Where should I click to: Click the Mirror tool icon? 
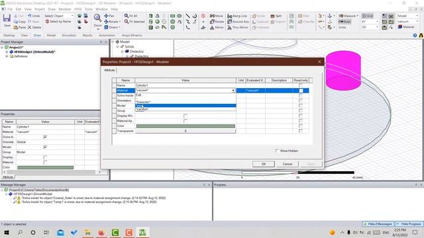pyautogui.click(x=212, y=27)
